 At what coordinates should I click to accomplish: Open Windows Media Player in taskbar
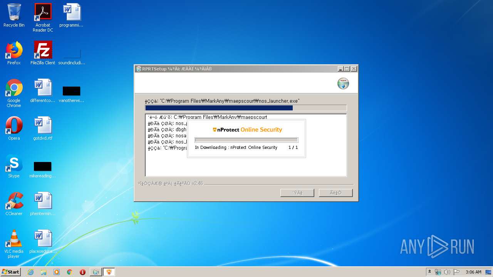(x=57, y=272)
